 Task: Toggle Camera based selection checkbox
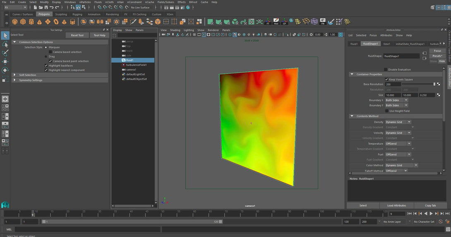pos(50,52)
